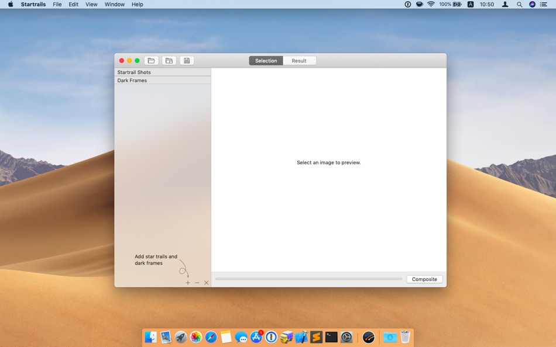Select the Startrail Shots section header
This screenshot has width=556, height=347.
pos(163,72)
